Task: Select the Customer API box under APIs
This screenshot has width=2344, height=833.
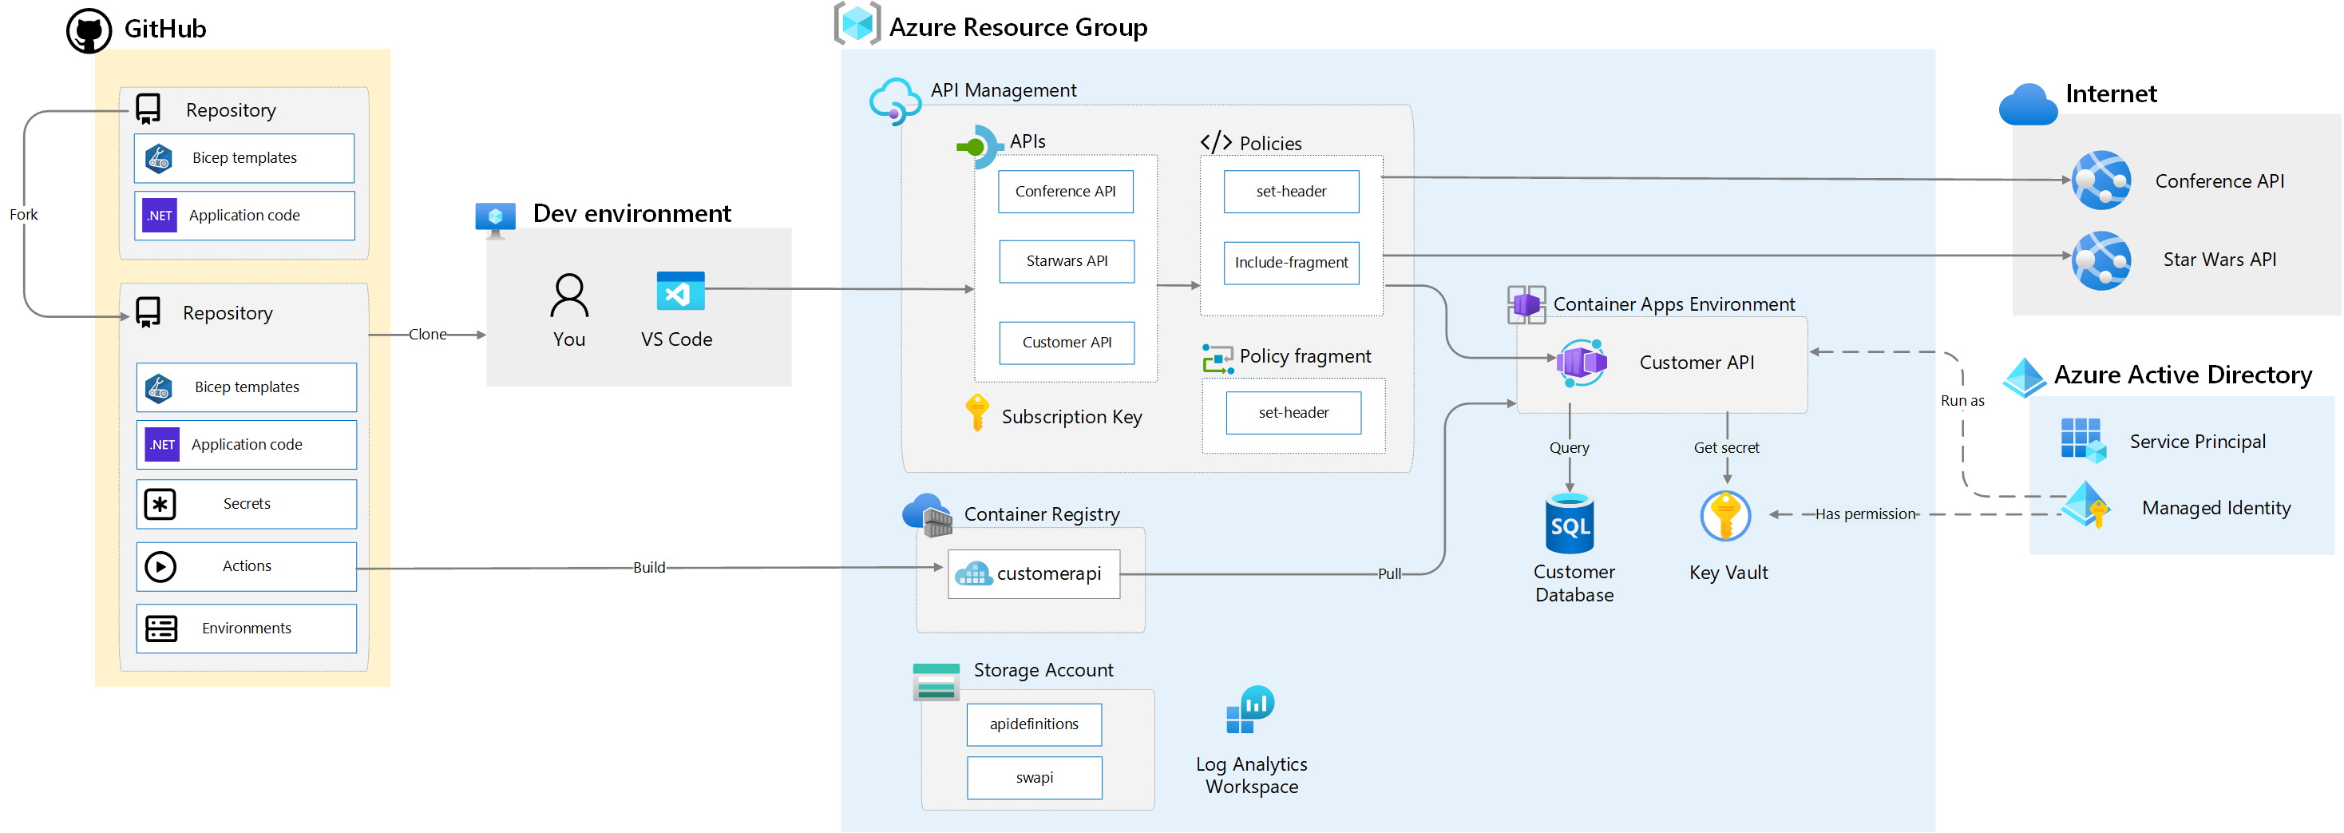Action: tap(1067, 343)
